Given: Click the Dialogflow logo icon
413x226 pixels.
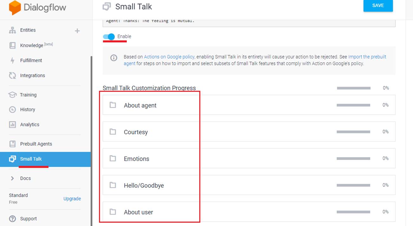Looking at the screenshot, I should tap(15, 8).
